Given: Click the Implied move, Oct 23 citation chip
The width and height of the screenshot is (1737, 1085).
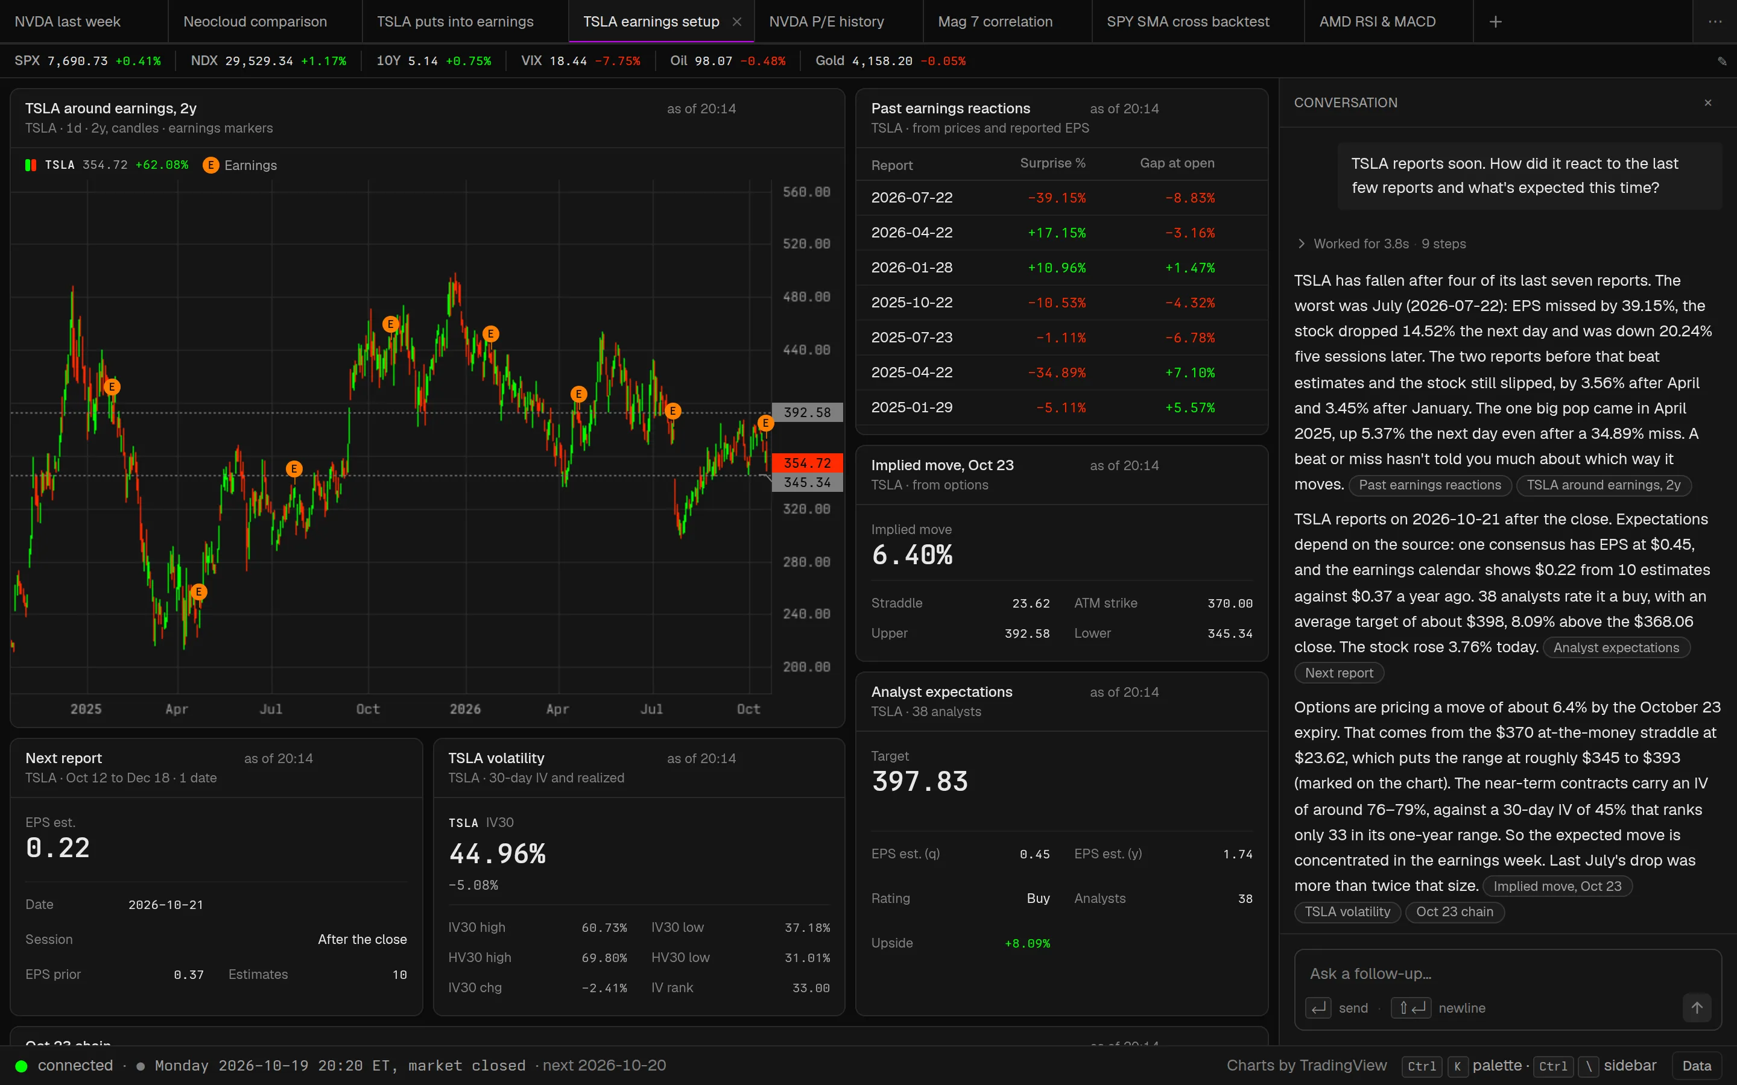Looking at the screenshot, I should [x=1557, y=886].
